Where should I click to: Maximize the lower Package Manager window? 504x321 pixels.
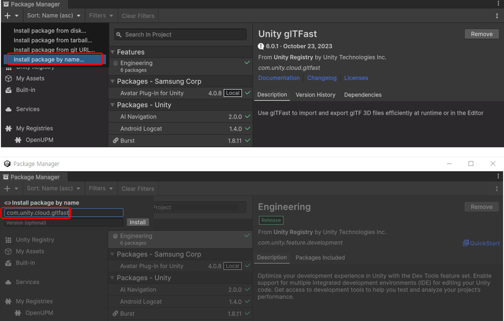coord(471,164)
